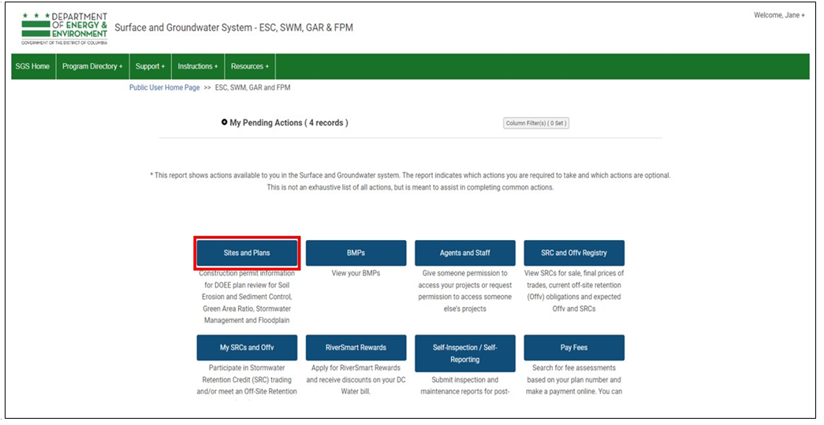Click the BMPs button

coord(356,253)
